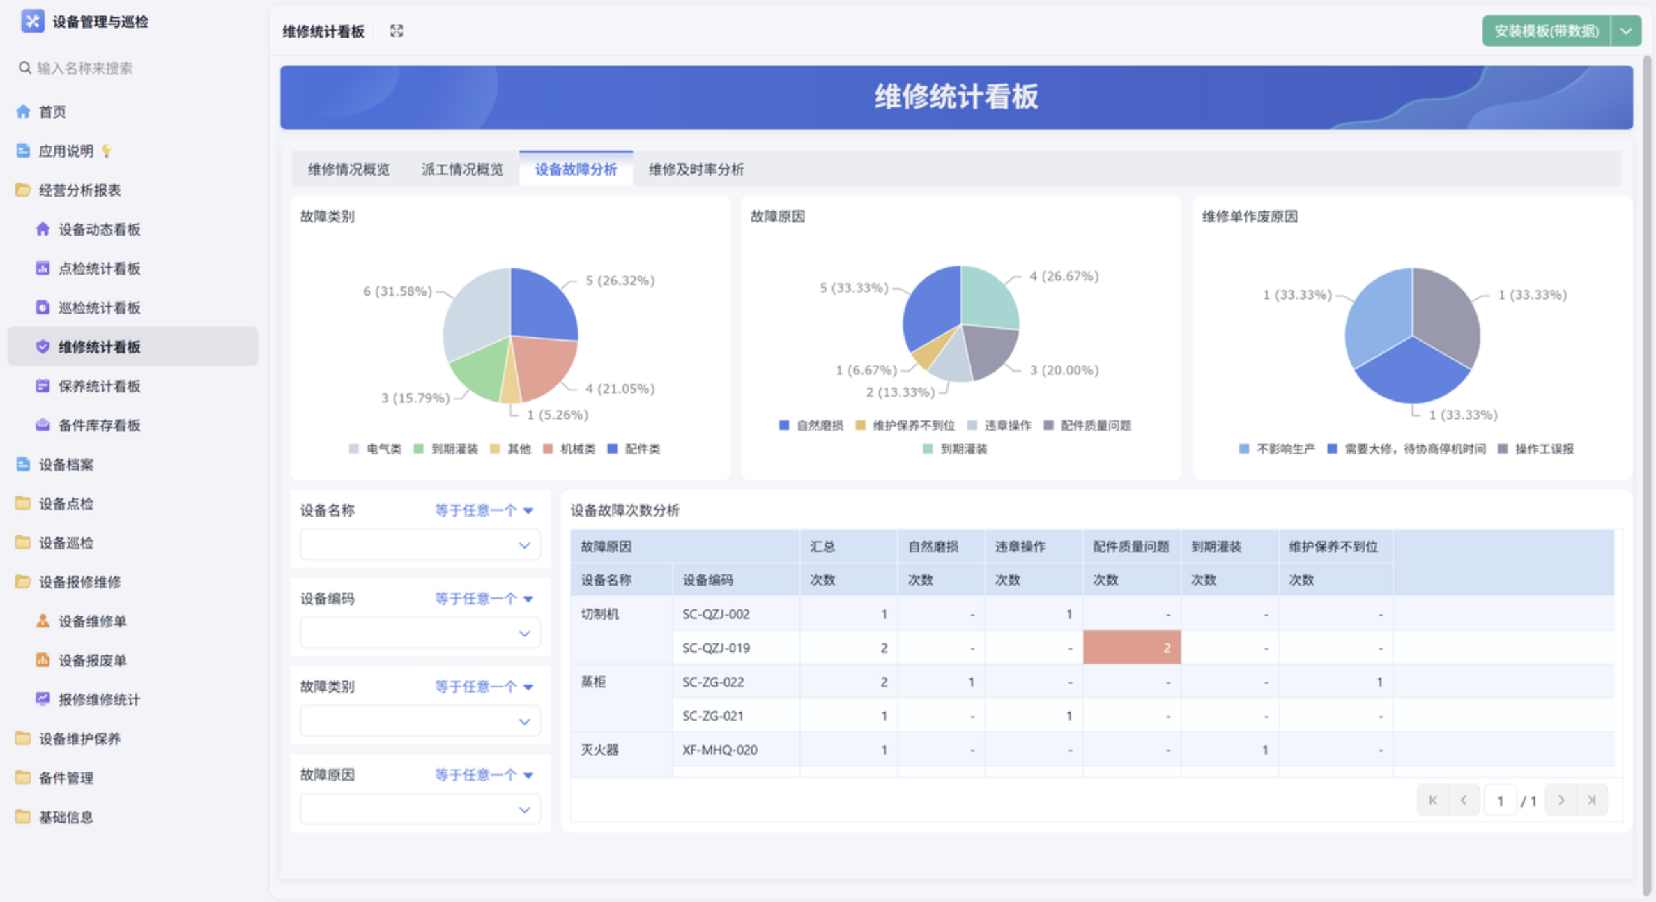
Task: Switch to 维修情况概览 tab
Action: [348, 169]
